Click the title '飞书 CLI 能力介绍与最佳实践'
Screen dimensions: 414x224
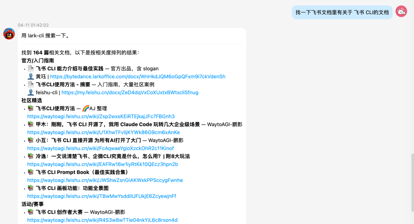(69, 69)
